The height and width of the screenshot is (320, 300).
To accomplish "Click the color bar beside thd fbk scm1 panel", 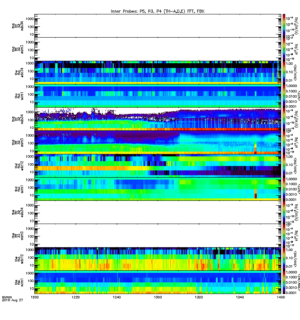I will [x=284, y=188].
